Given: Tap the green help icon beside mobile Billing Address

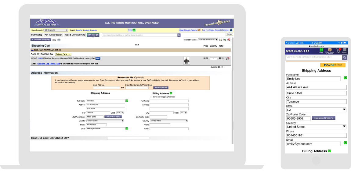Looking at the screenshot, I should (x=329, y=151).
